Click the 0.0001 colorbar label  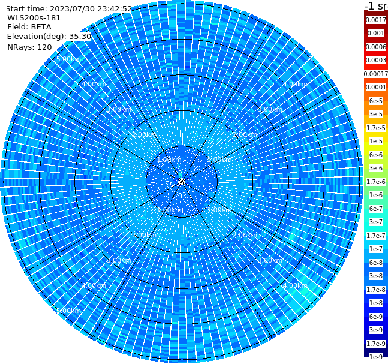click(x=376, y=87)
